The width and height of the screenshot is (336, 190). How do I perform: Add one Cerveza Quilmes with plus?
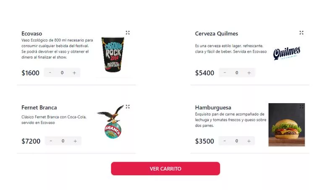coord(249,73)
